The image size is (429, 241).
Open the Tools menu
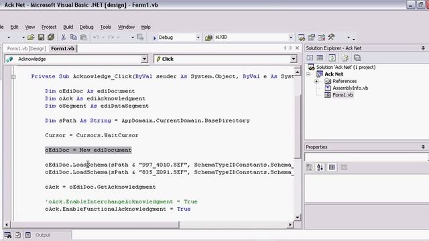tap(105, 27)
